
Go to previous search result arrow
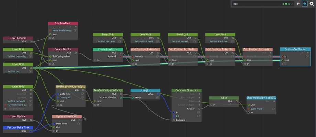298,4
